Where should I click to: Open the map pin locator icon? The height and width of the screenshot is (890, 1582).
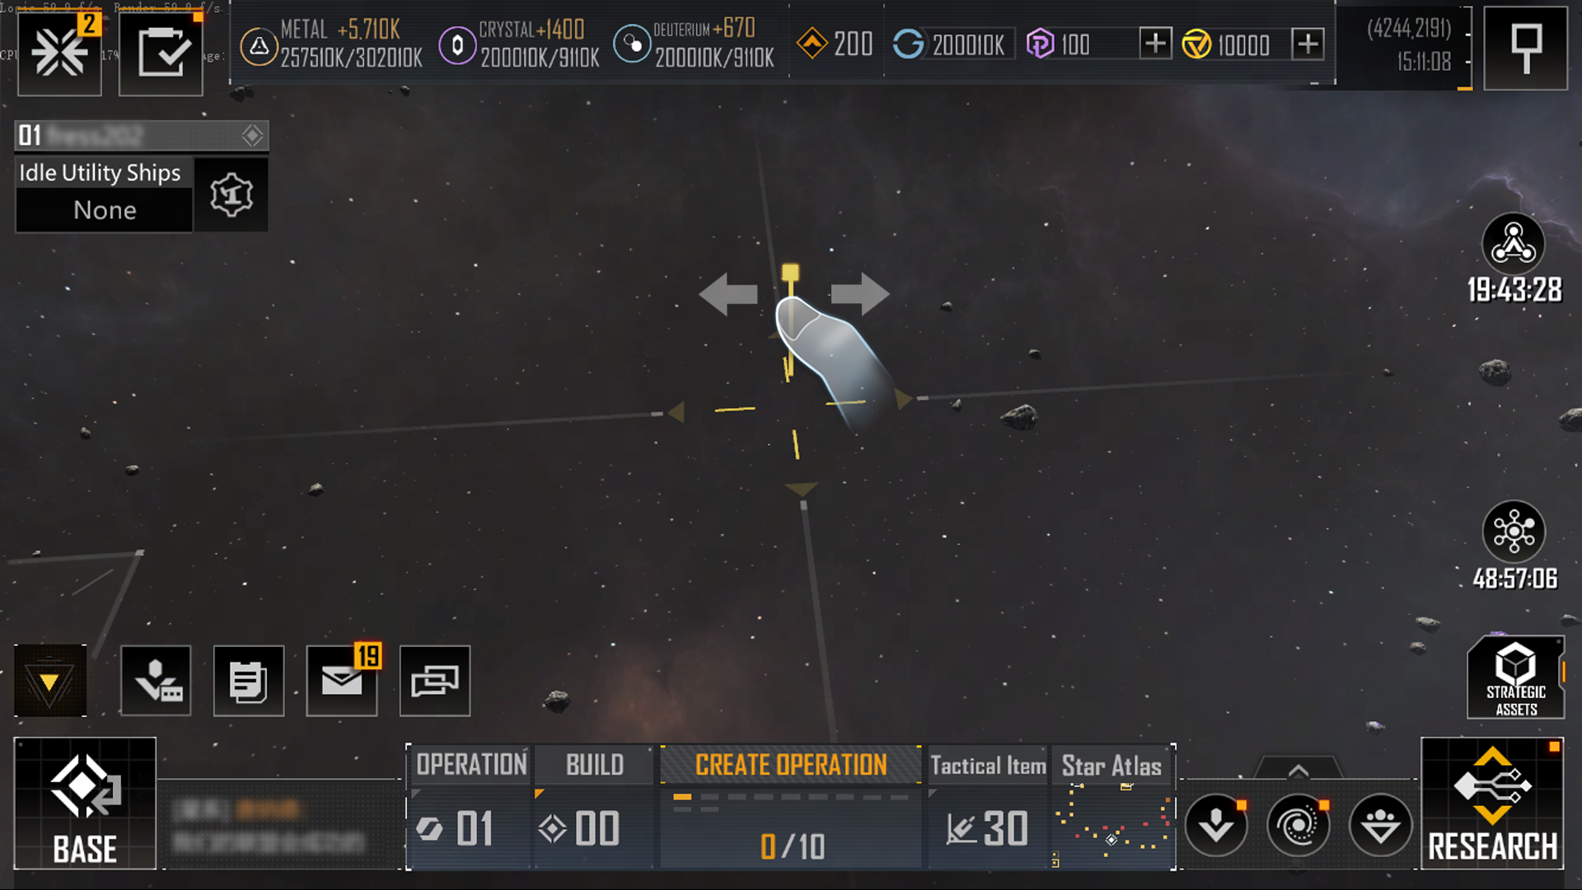tap(1526, 48)
